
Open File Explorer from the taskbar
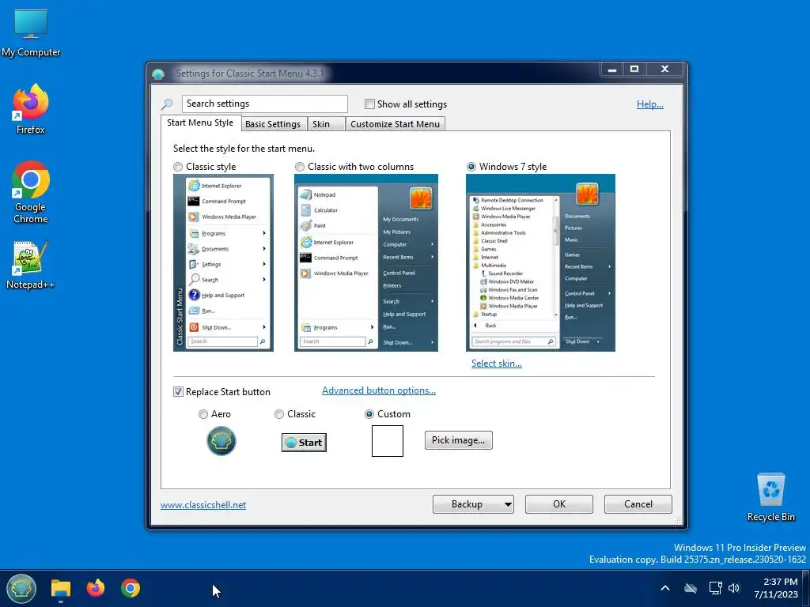click(x=60, y=588)
